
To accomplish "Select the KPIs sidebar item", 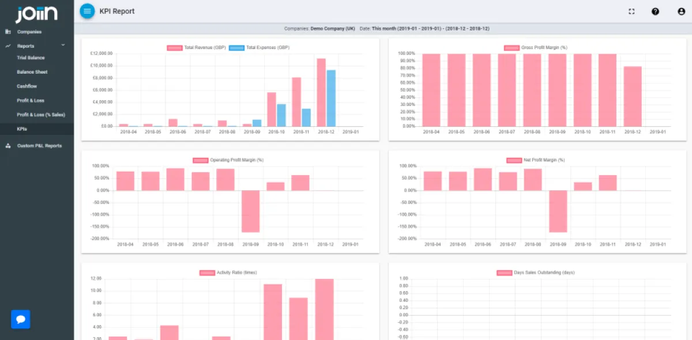I will click(37, 129).
